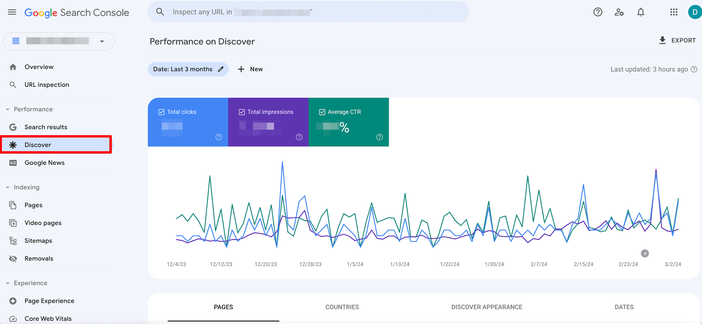Click the Discover asterisk icon
This screenshot has width=702, height=324.
[13, 145]
